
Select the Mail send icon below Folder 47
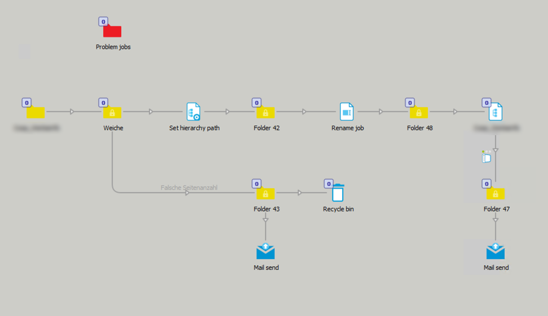(496, 251)
